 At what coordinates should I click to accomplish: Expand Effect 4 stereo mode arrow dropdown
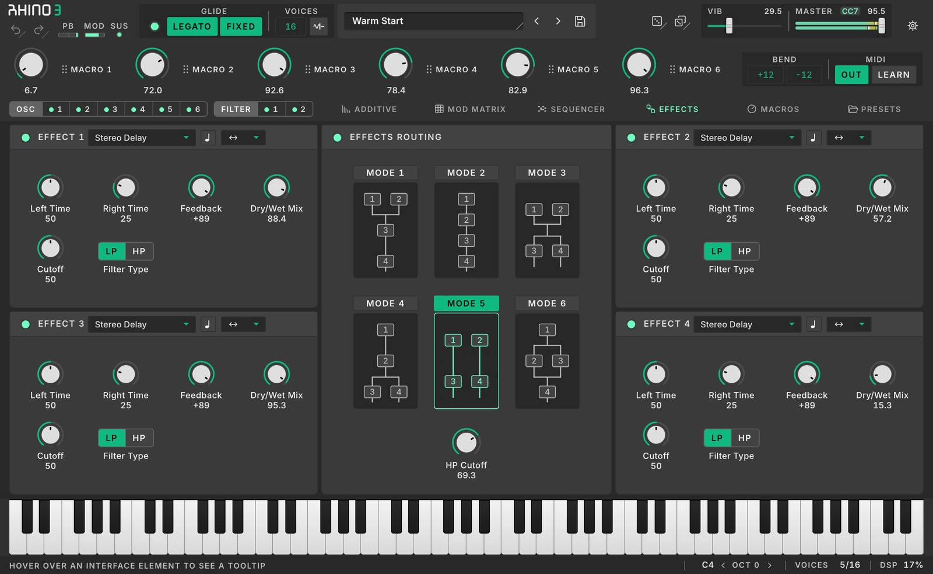pos(862,324)
